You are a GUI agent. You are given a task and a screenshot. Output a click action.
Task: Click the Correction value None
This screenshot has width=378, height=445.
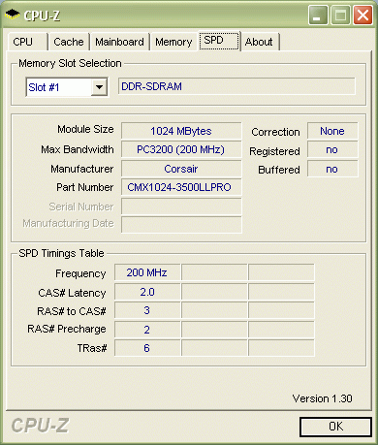[x=332, y=131]
